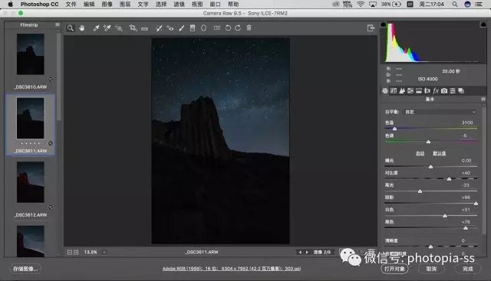Click the zoom out minus button
This screenshot has width=491, height=281.
[x=70, y=252]
